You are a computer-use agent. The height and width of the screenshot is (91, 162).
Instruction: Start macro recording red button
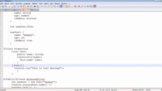[79, 6]
